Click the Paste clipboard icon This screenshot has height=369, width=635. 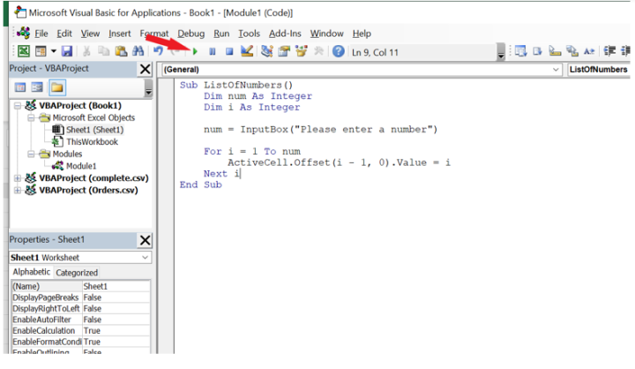tap(121, 51)
